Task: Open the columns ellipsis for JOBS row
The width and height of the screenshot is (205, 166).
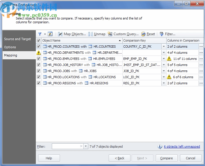Action: [x=201, y=71]
